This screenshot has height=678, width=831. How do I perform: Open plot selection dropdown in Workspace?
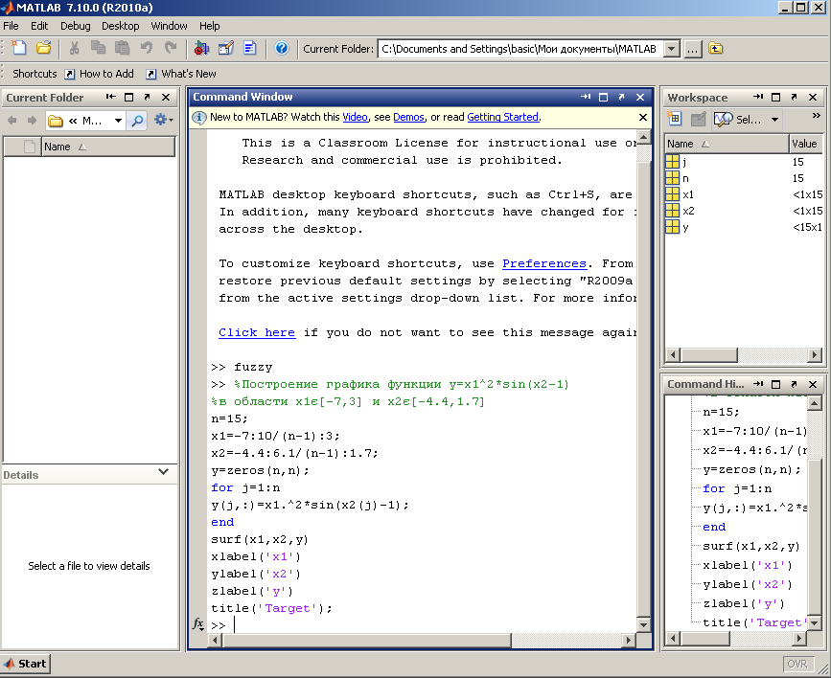pos(774,120)
